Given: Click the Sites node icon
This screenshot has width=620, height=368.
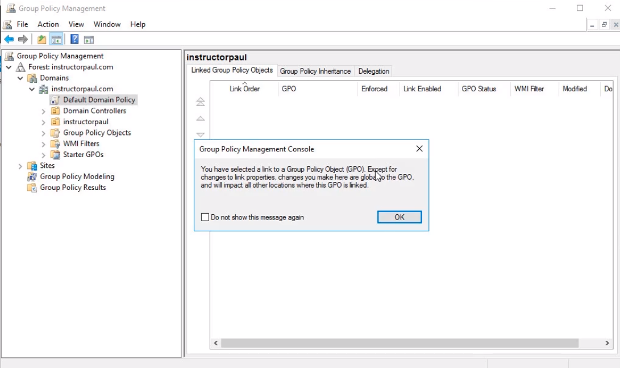Looking at the screenshot, I should click(32, 166).
